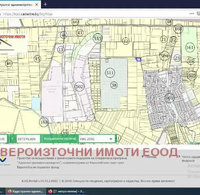The width and height of the screenshot is (200, 195).
Task: Click map zone label 23
Action: 177,58
